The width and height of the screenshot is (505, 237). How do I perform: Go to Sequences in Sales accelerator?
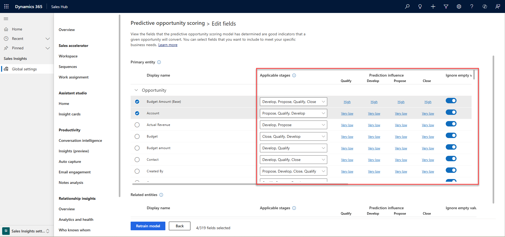pyautogui.click(x=68, y=67)
